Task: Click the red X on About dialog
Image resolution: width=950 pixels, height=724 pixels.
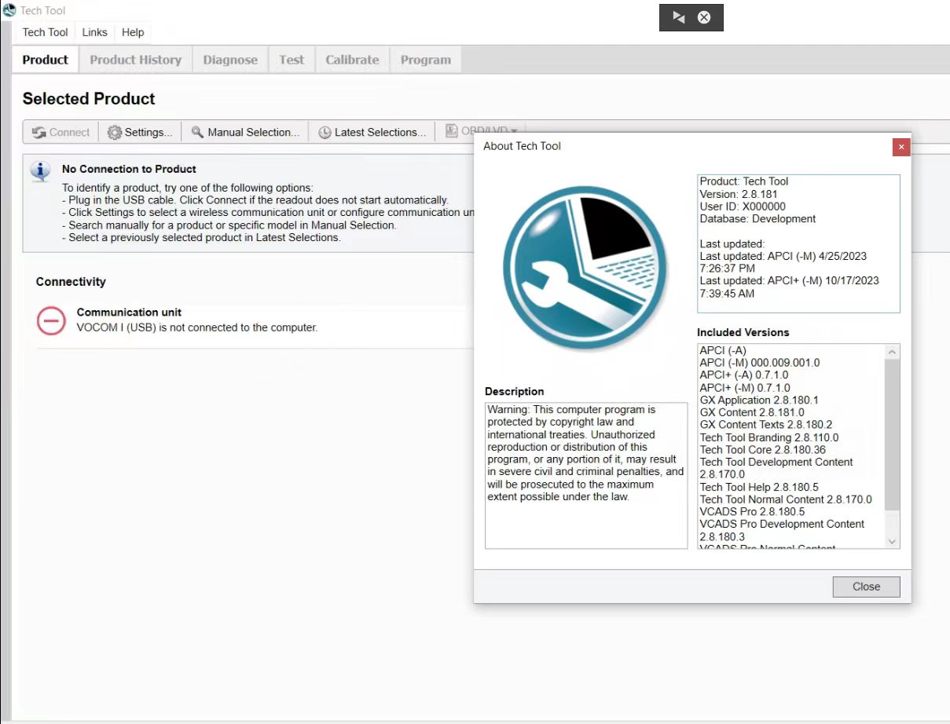Action: [901, 147]
